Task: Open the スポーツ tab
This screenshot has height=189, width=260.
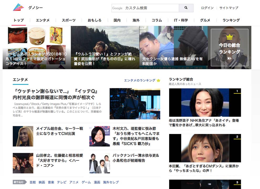Action: 69,20
